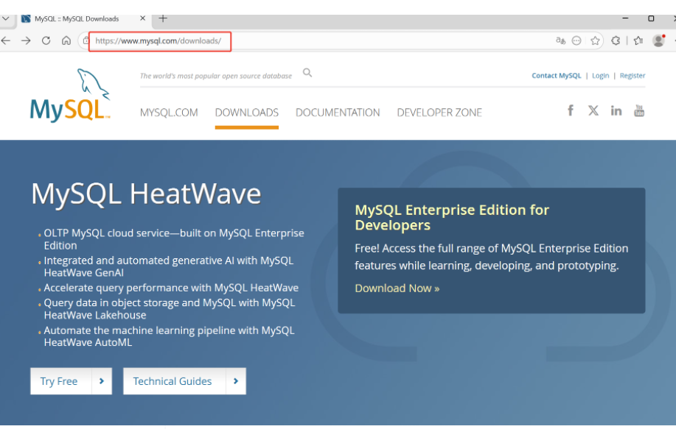Click MySQL Enterprise Edition for Developers heading
This screenshot has width=676, height=429.
[452, 217]
